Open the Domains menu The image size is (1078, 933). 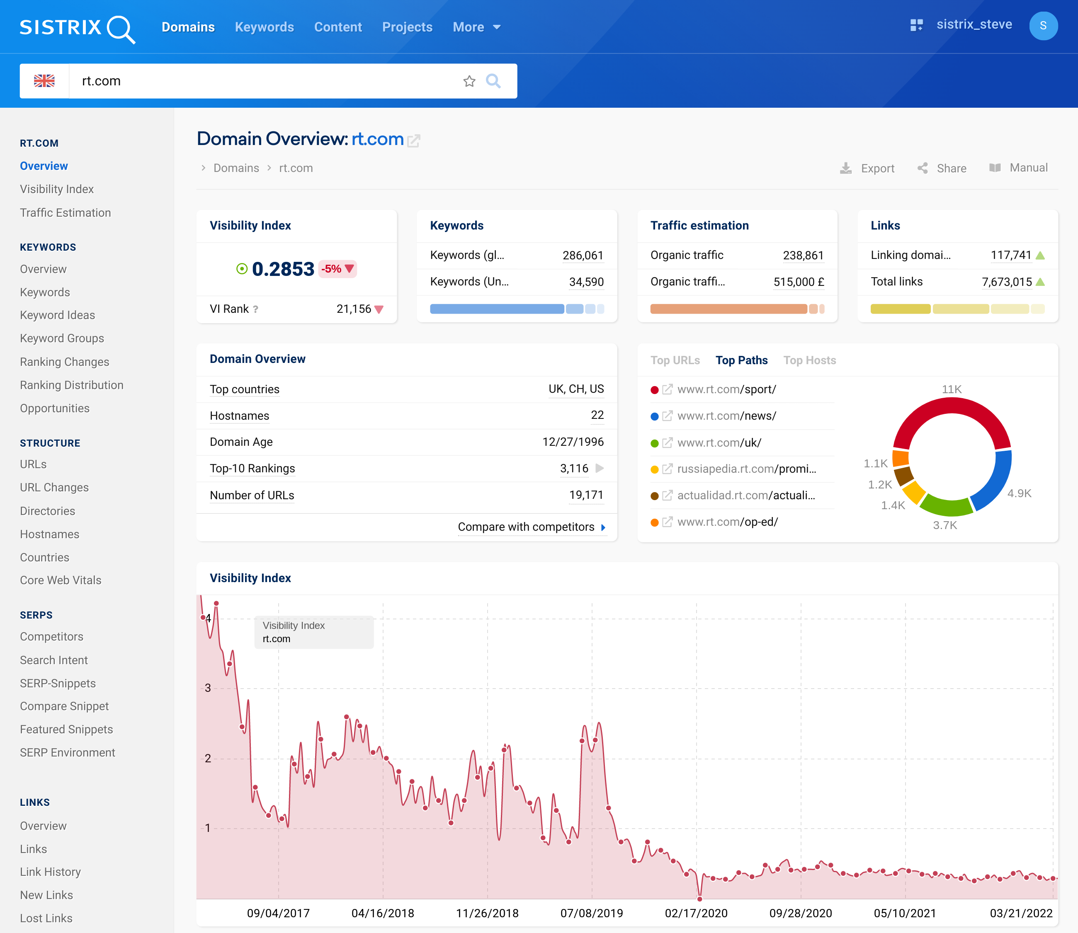188,27
